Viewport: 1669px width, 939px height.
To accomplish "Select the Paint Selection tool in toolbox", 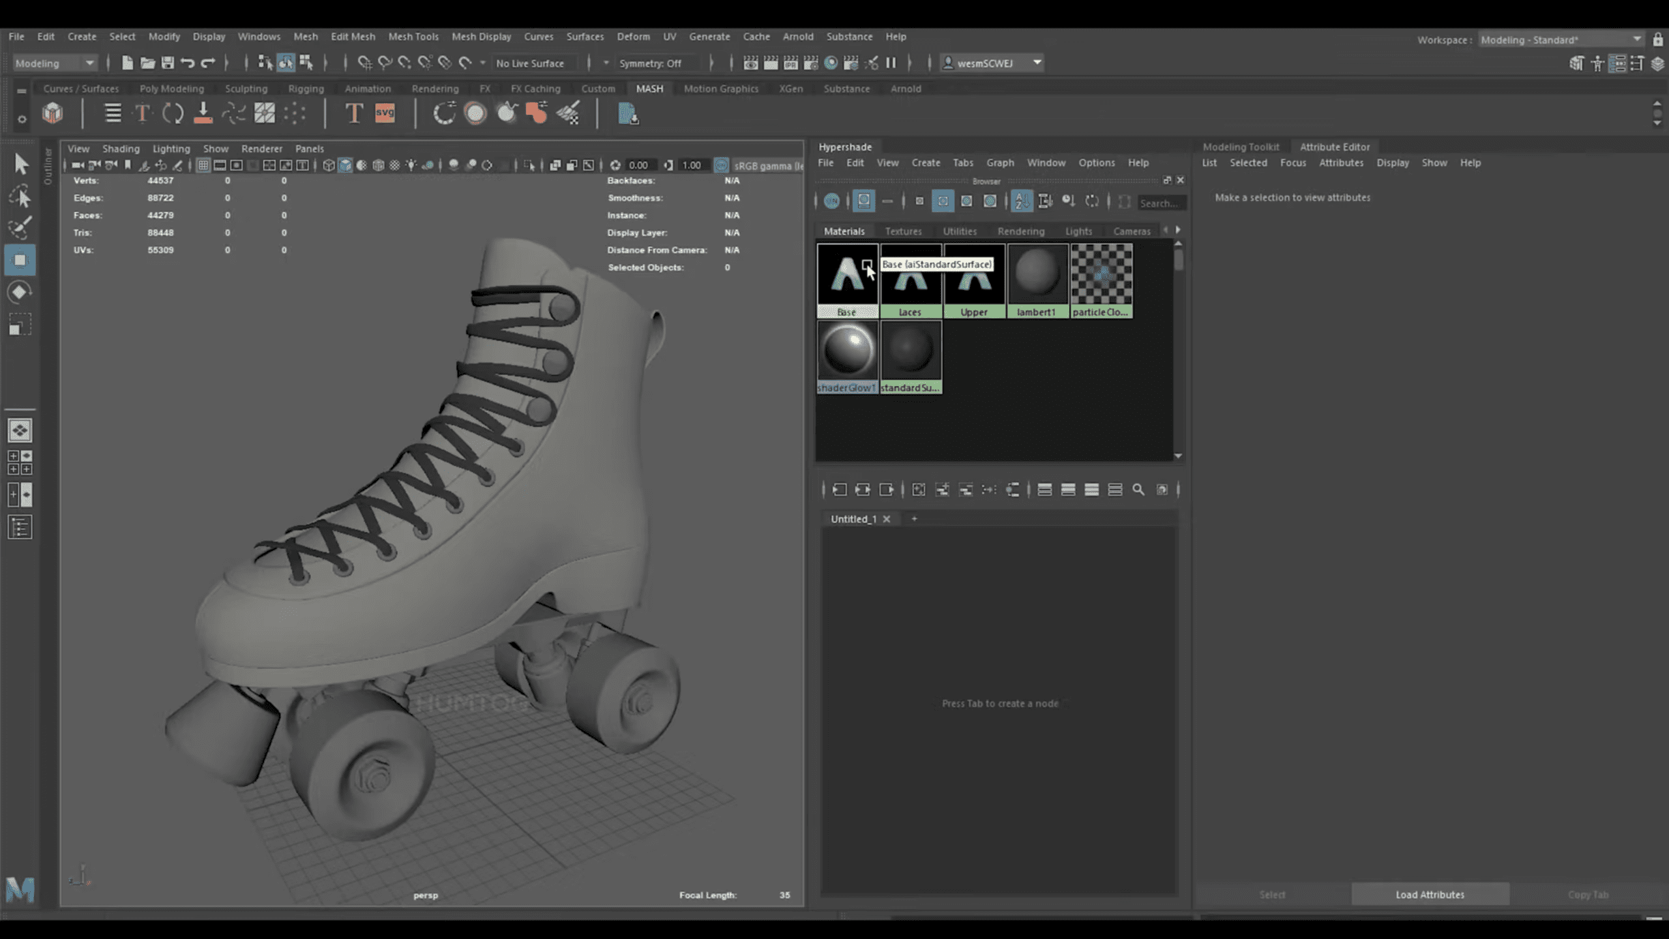I will (20, 228).
